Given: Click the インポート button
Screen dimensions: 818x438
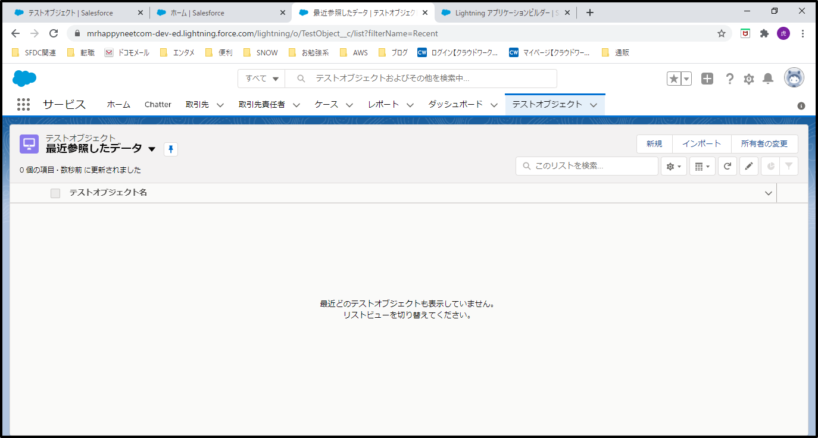Looking at the screenshot, I should coord(701,144).
